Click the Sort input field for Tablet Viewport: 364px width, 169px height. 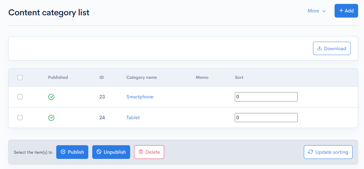click(266, 118)
